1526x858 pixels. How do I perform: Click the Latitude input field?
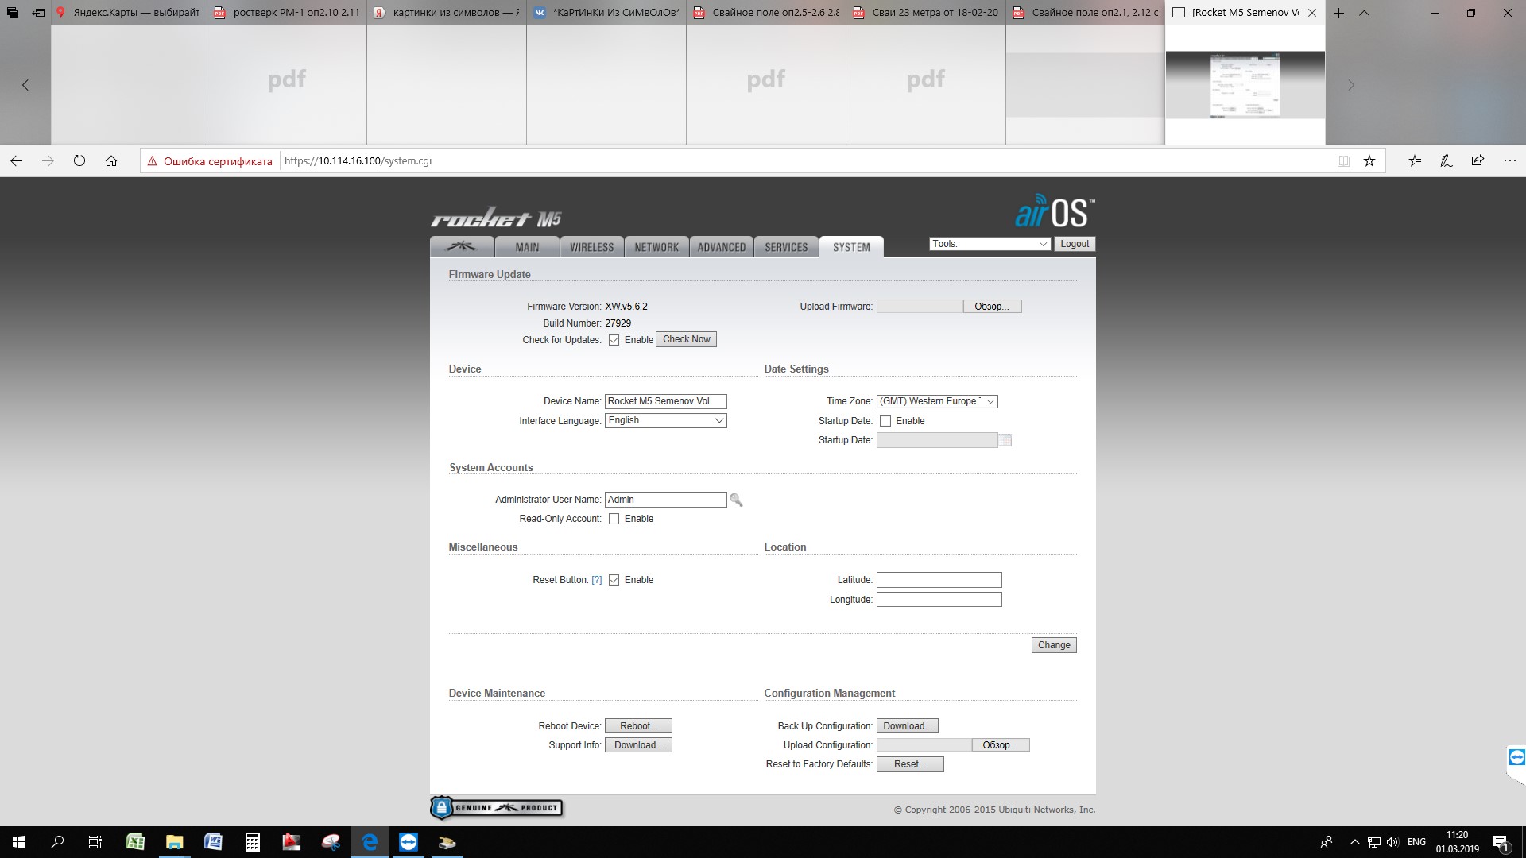939,580
